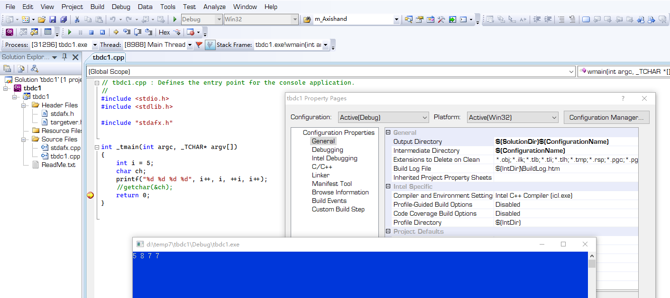
Task: Open the Win32 platform dropdown in toolbar
Action: pos(295,19)
